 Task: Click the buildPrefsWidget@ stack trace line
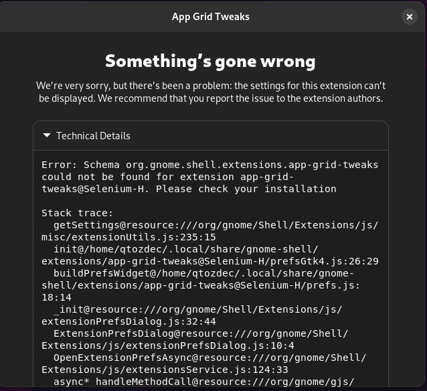(210, 273)
